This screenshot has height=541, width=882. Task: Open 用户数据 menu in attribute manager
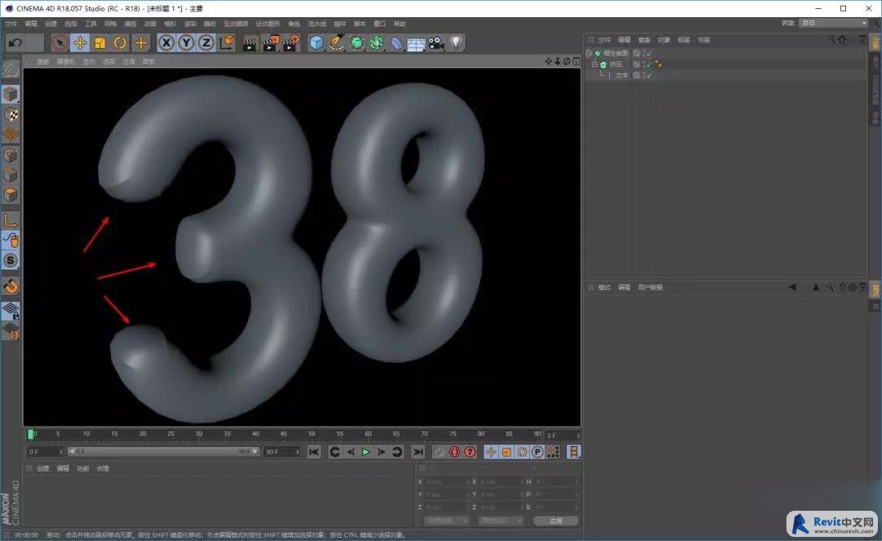click(x=650, y=287)
